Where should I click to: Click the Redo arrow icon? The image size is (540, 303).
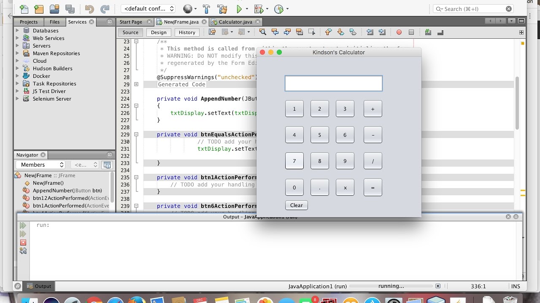pos(105,8)
